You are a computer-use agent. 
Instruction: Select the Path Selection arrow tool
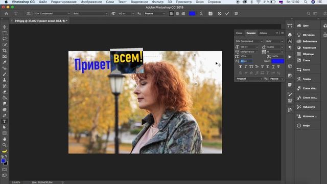tap(5, 127)
